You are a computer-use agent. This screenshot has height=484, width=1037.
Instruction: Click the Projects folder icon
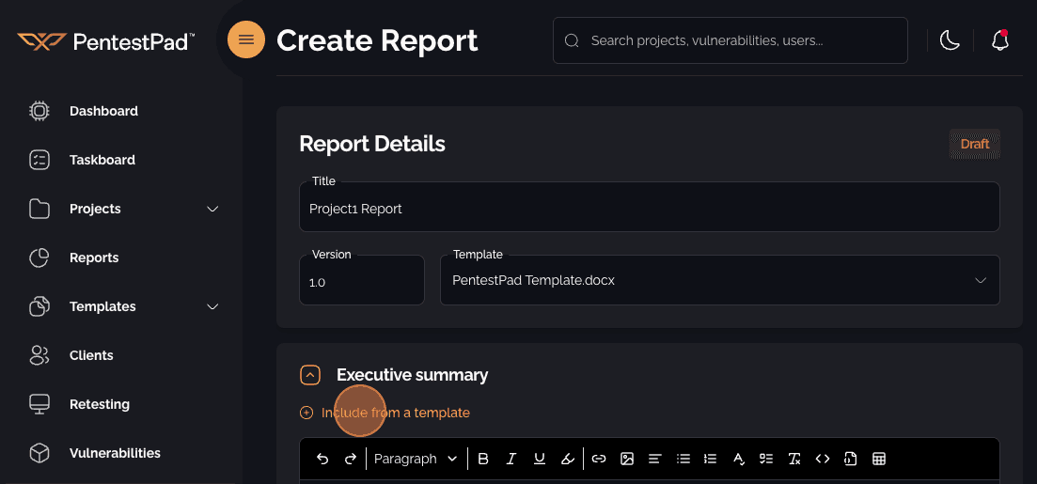tap(39, 209)
